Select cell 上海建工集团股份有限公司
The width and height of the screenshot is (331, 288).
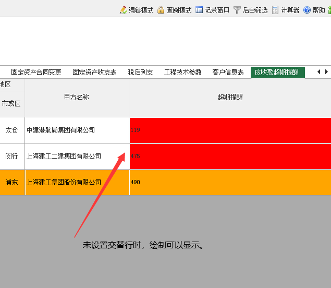(77, 183)
